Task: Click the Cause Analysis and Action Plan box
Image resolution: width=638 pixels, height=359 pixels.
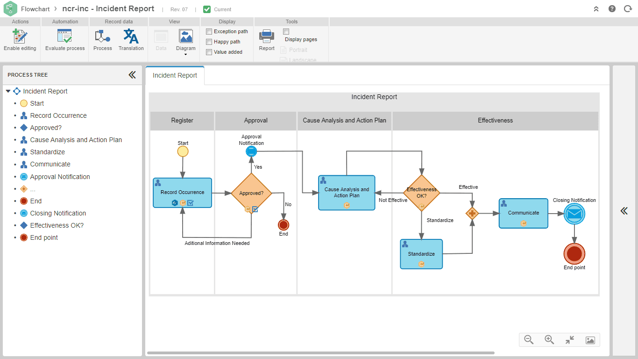Action: tap(347, 193)
